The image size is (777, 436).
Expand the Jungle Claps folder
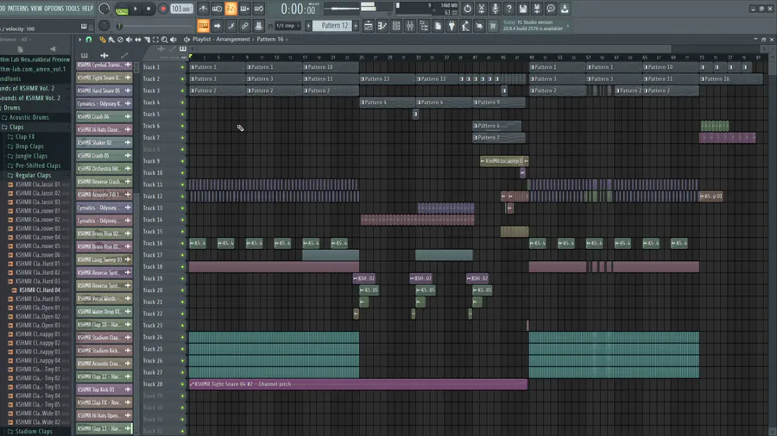point(31,156)
